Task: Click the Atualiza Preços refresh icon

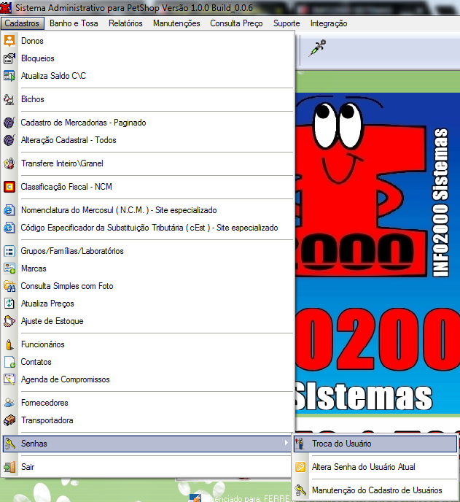Action: (x=9, y=304)
